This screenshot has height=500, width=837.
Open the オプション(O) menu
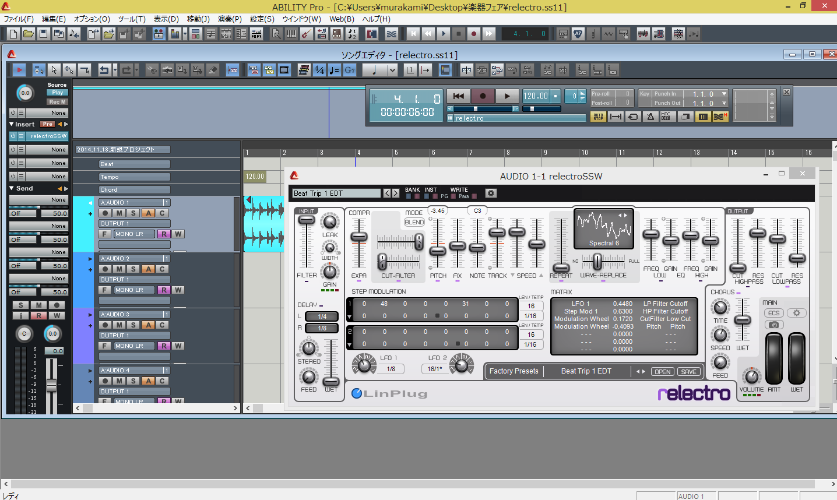pyautogui.click(x=92, y=19)
